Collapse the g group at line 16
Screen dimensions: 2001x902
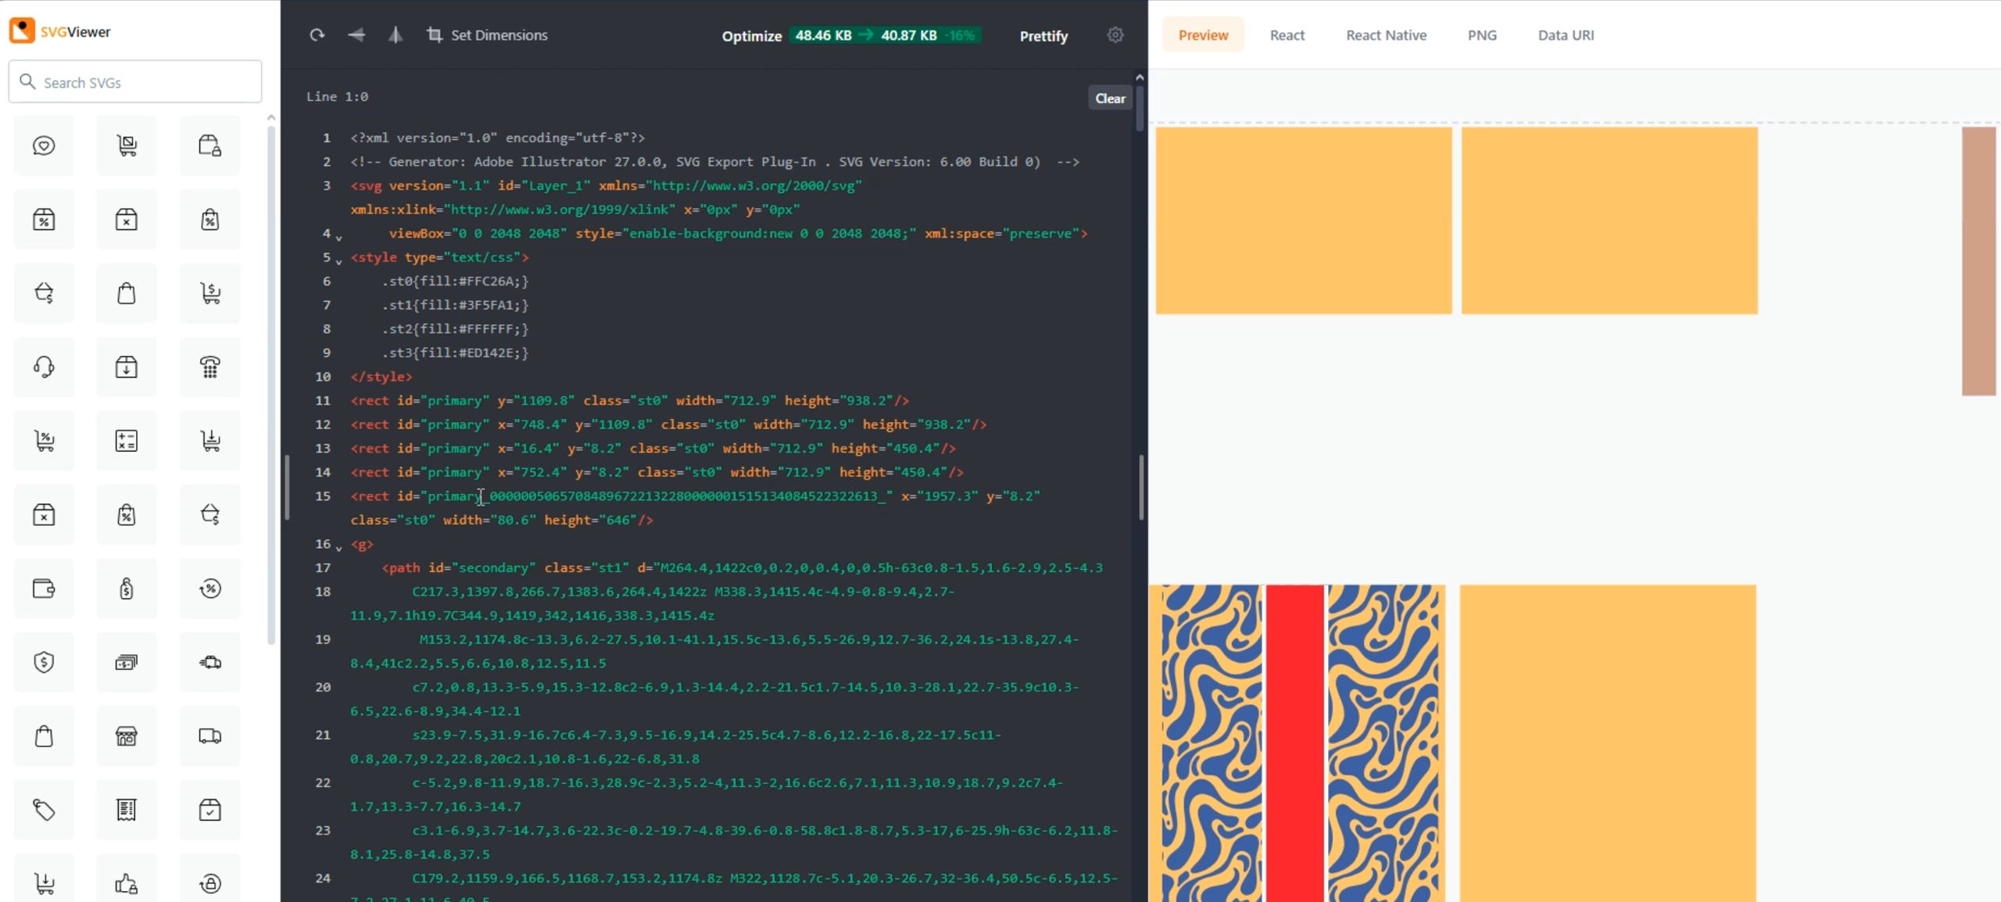(x=339, y=547)
